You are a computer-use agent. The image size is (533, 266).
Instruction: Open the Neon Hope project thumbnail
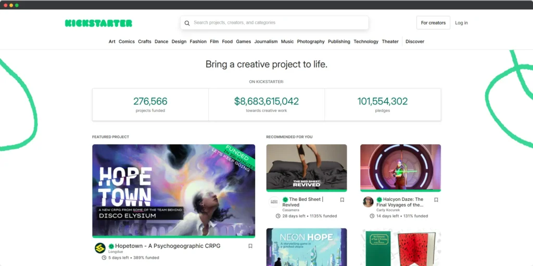point(307,247)
